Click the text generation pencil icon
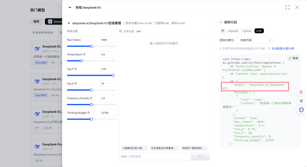Image resolution: width=307 pixels, height=167 pixels. [x=121, y=31]
